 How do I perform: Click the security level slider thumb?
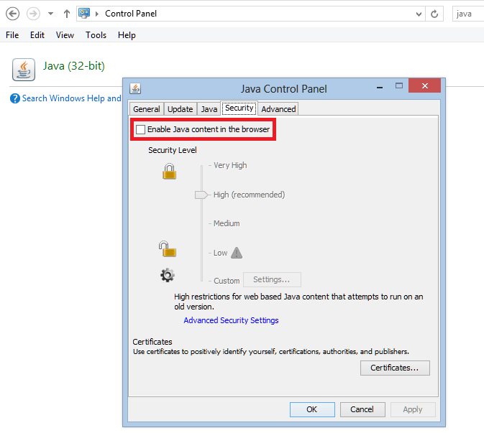tap(201, 195)
